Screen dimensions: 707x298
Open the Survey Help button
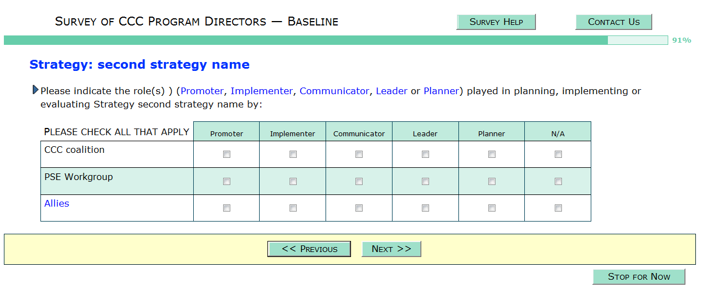click(x=496, y=22)
